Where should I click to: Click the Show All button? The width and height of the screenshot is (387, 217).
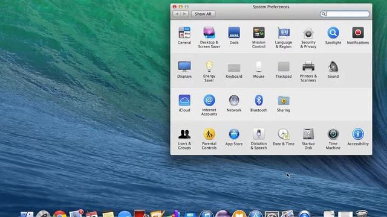[x=203, y=14]
